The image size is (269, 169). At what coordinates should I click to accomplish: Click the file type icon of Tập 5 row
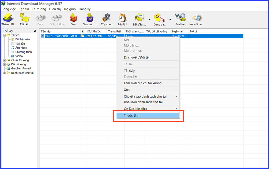pos(43,36)
